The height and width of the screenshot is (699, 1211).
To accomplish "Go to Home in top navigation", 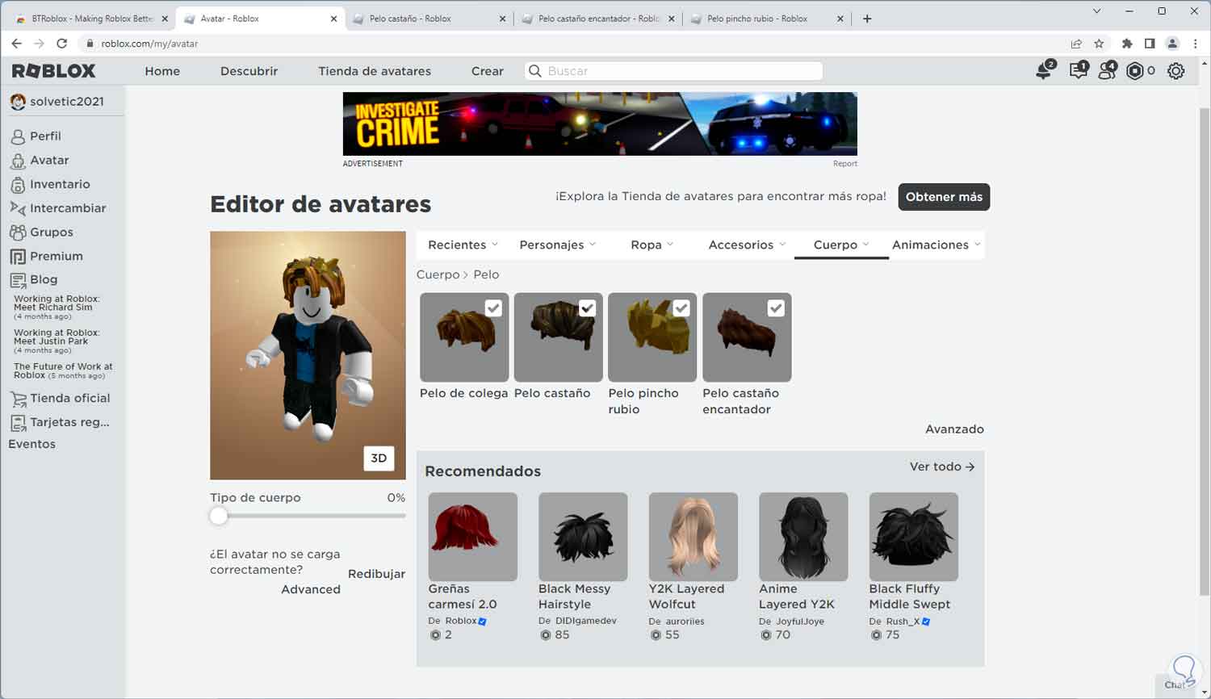I will coord(162,71).
